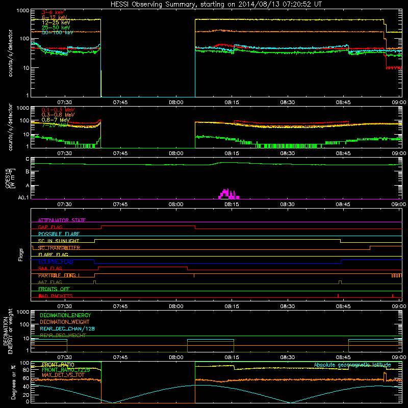Click the yellow FRONT_RATIO legend label
The height and width of the screenshot is (408, 408).
point(58,365)
